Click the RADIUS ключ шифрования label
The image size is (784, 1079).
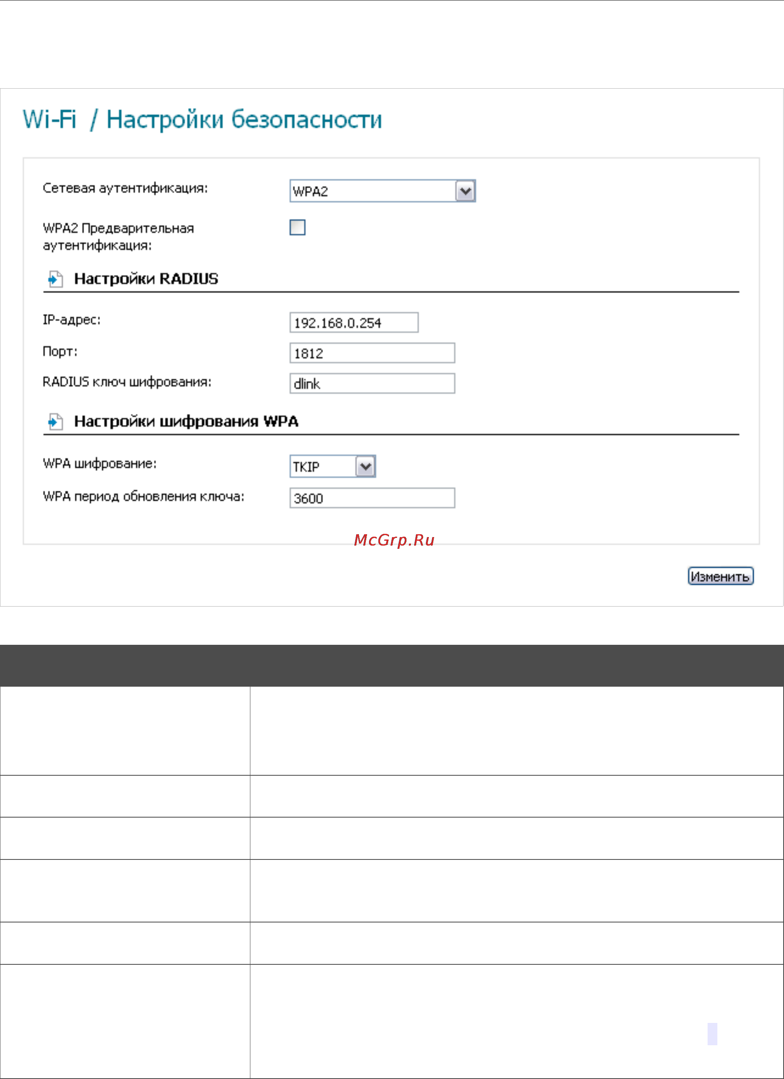coord(126,381)
